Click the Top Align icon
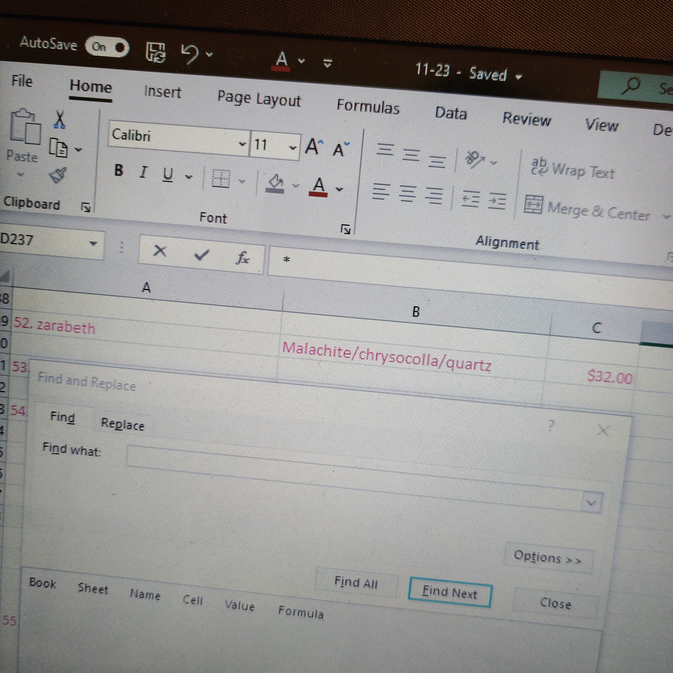The width and height of the screenshot is (673, 673). click(x=385, y=150)
